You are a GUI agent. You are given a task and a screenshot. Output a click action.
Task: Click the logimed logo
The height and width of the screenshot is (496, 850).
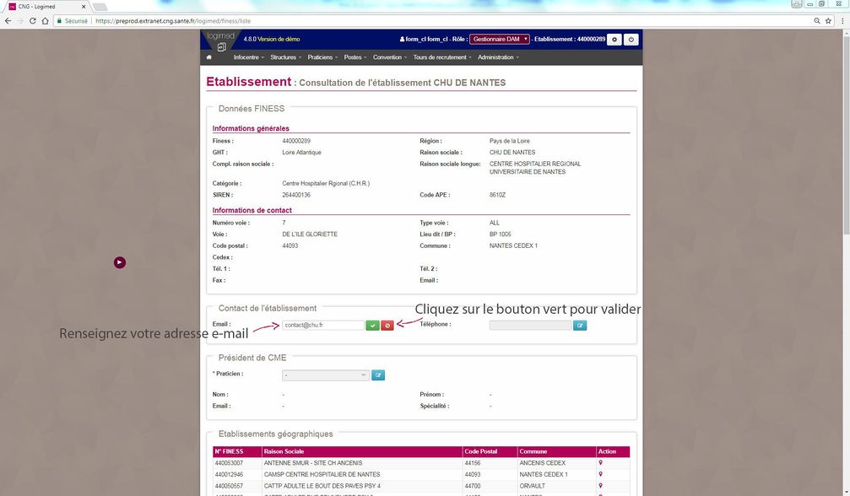point(220,41)
